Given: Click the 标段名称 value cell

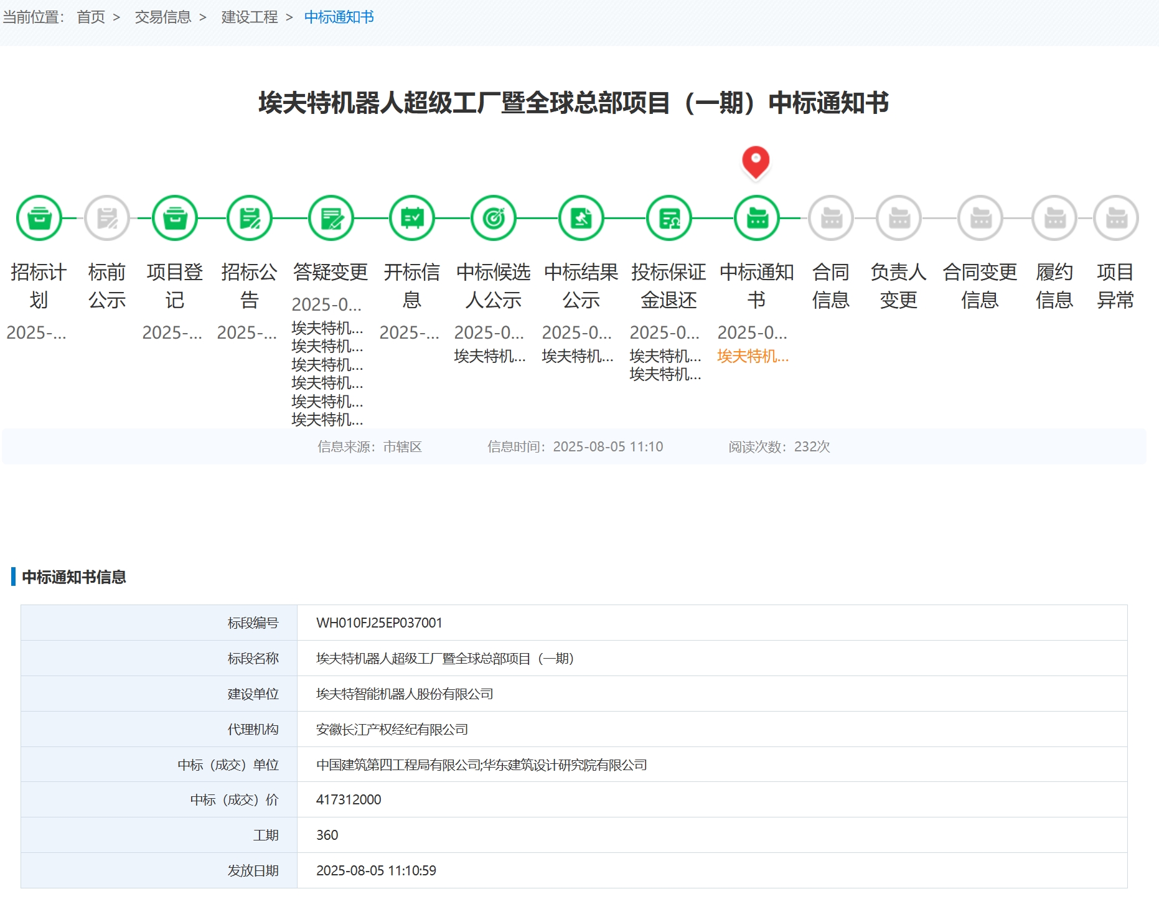Looking at the screenshot, I should pos(712,659).
